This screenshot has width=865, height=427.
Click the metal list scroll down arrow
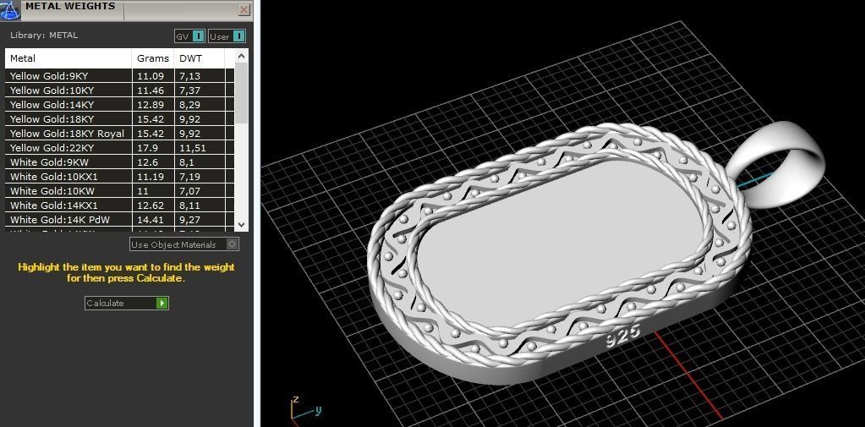coord(241,225)
